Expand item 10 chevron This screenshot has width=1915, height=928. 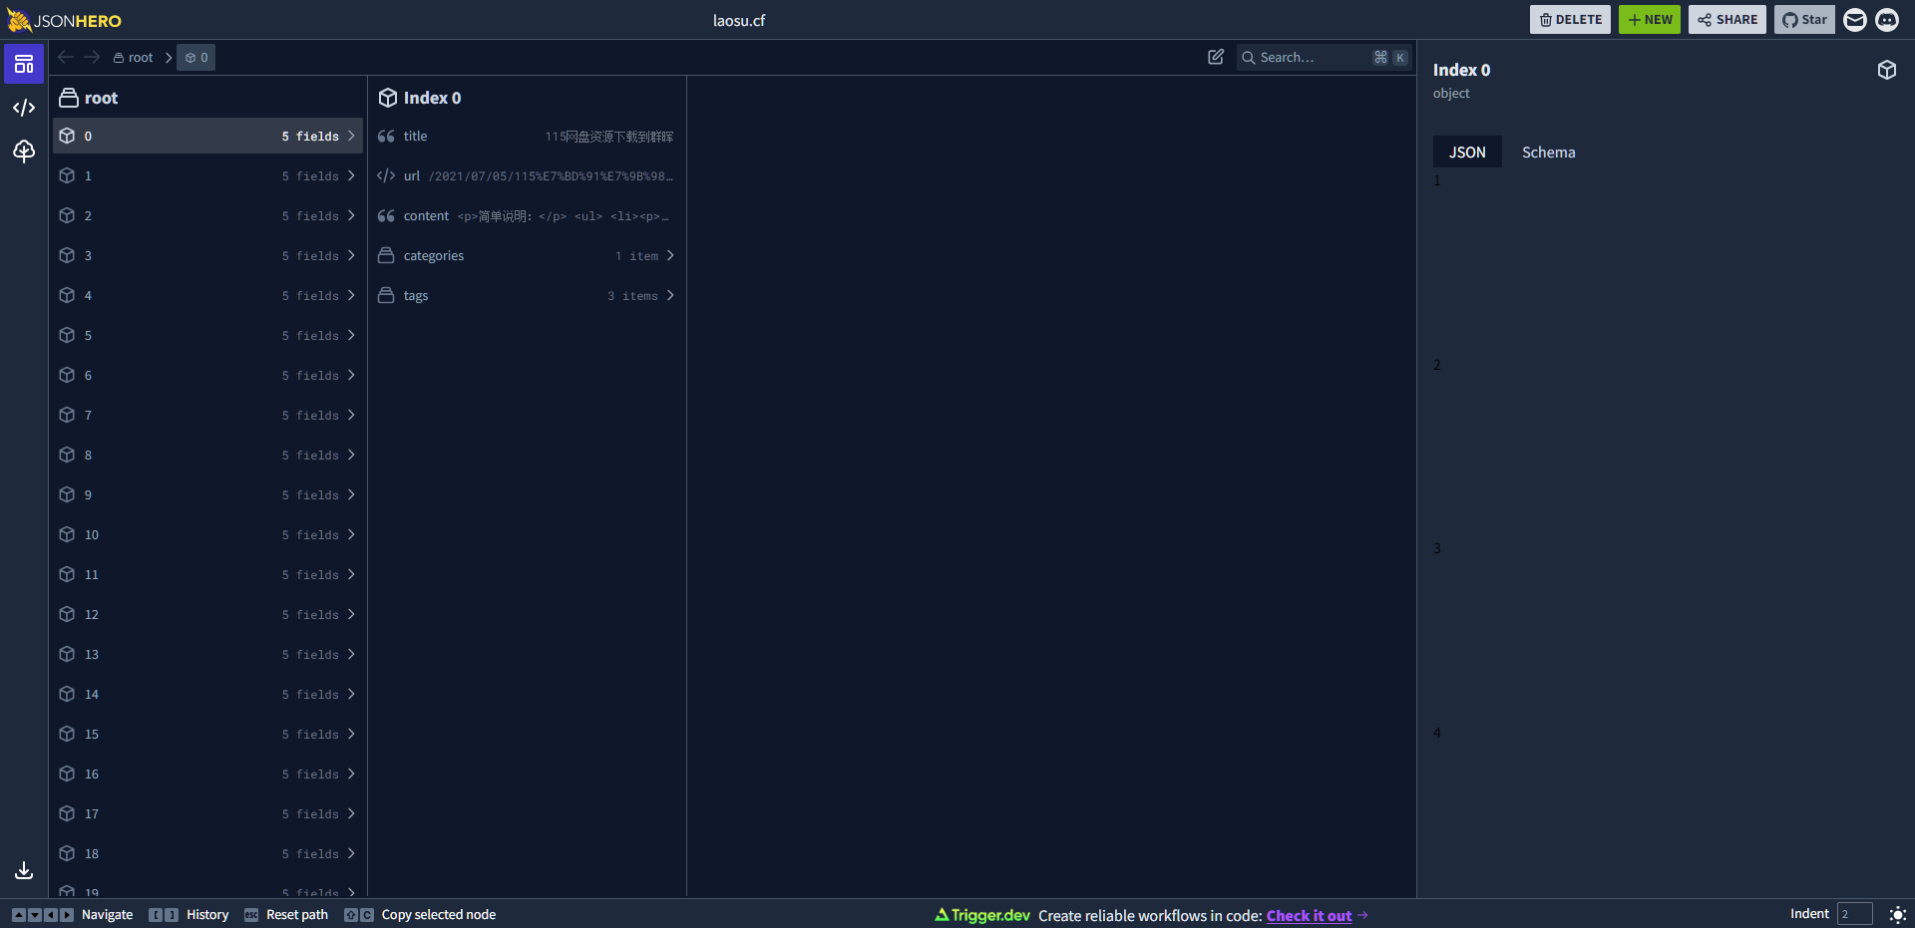point(351,534)
